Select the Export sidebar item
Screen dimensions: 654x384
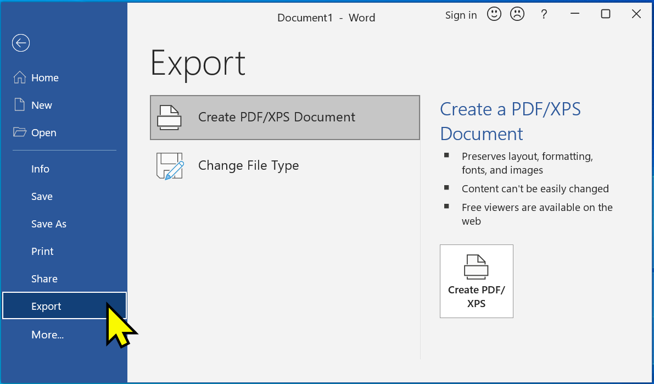tap(64, 306)
